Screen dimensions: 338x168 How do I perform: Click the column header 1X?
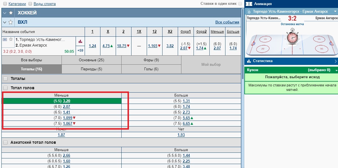point(139,32)
